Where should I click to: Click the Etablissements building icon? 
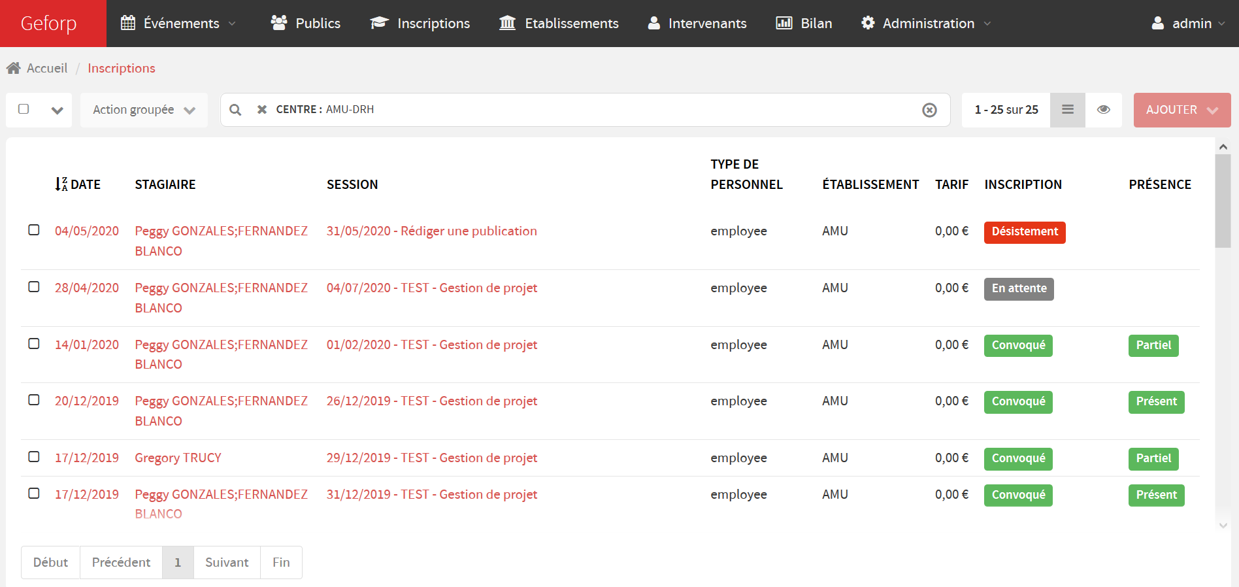pos(507,24)
